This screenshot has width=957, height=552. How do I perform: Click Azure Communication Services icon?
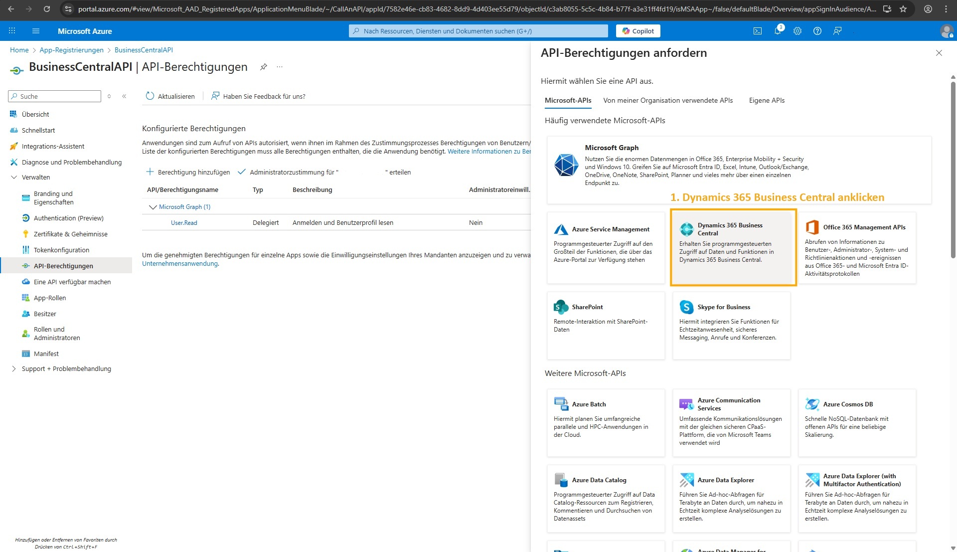coord(687,404)
